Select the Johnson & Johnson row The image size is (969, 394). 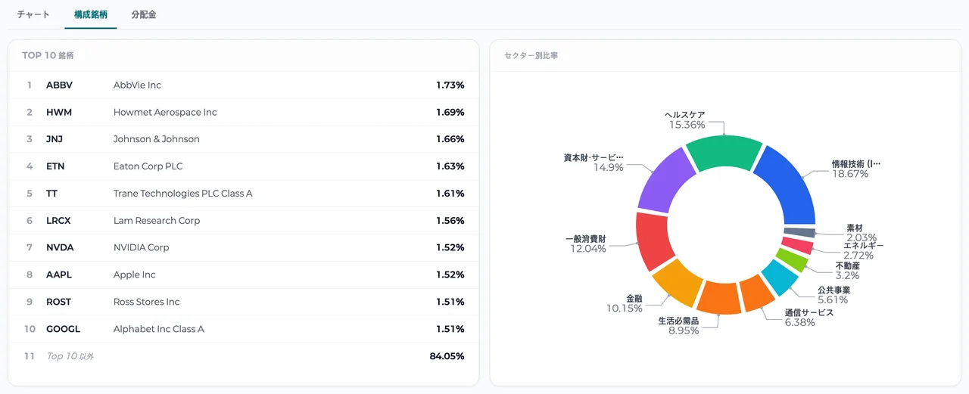pyautogui.click(x=244, y=139)
